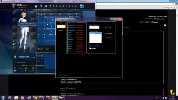
Task: Switch to yellow Olympus Team taskbar icon
Action: (x=55, y=98)
